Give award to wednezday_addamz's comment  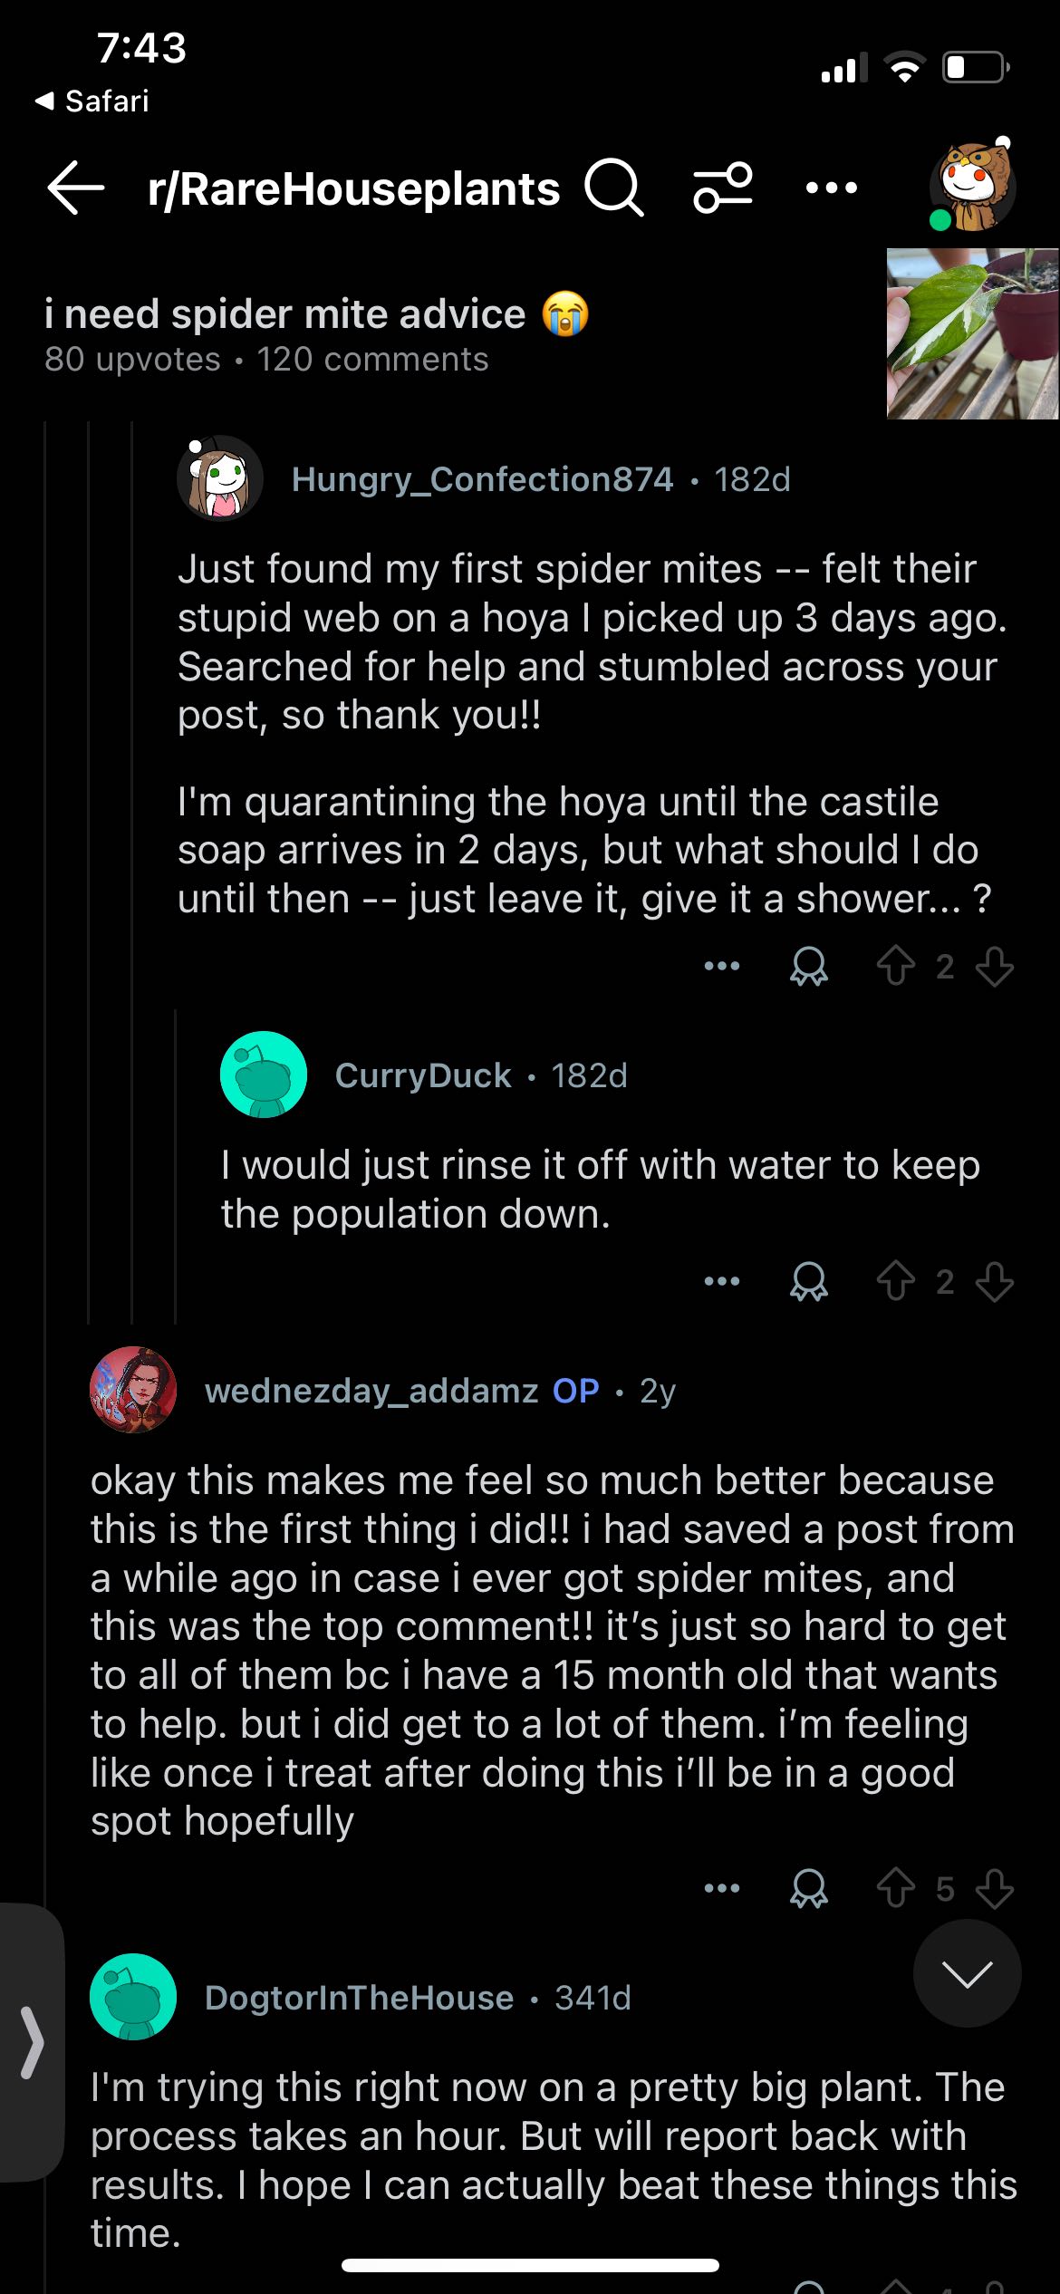(x=808, y=1889)
